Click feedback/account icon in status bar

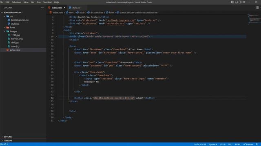tap(257, 144)
